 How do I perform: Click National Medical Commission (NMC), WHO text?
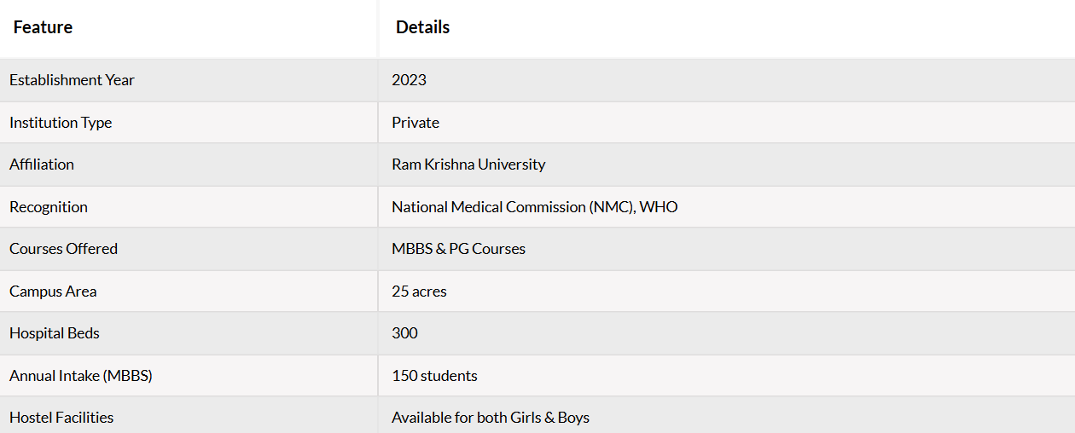[x=535, y=207]
